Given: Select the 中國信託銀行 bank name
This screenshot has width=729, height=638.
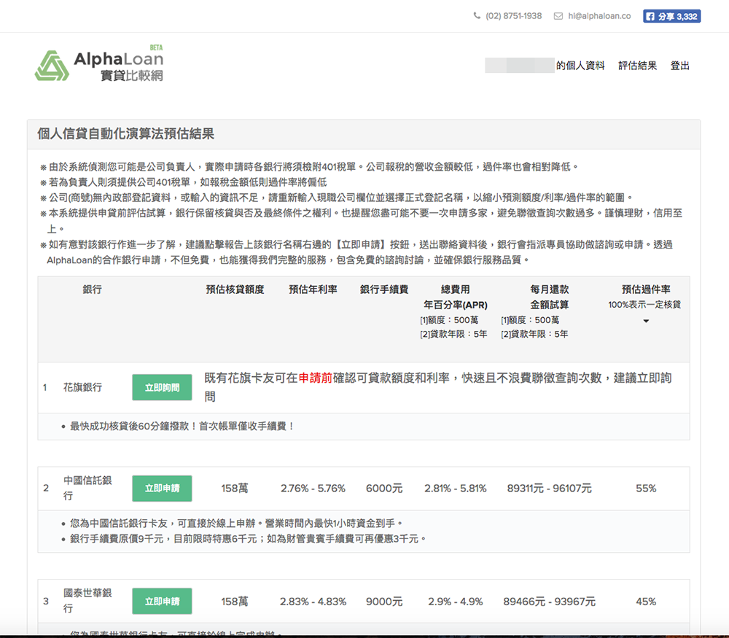Looking at the screenshot, I should tap(87, 488).
